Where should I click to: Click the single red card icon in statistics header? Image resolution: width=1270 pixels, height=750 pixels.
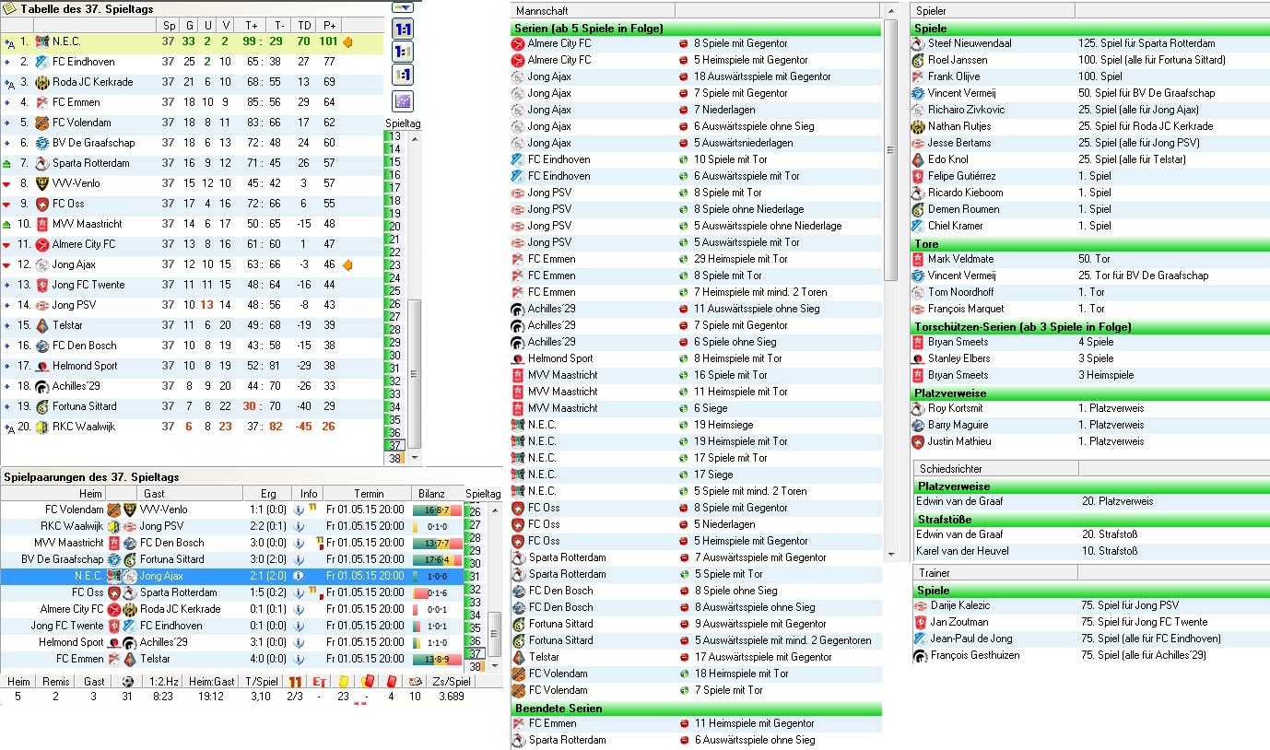391,682
